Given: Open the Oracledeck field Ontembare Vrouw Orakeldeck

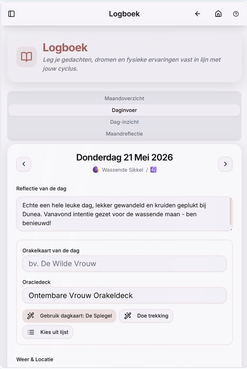Looking at the screenshot, I should (124, 295).
